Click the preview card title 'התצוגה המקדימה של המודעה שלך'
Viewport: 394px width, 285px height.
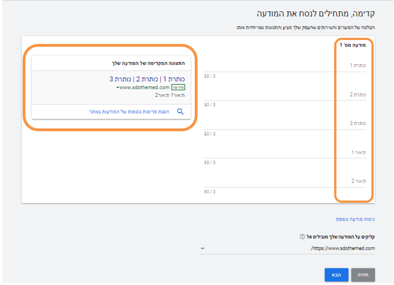145,63
